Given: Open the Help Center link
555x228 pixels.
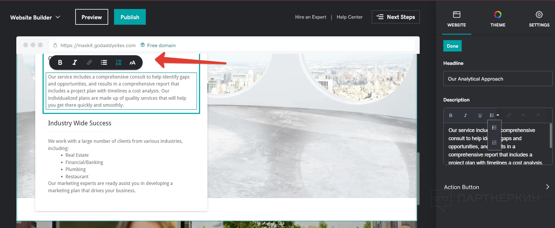Looking at the screenshot, I should (350, 17).
